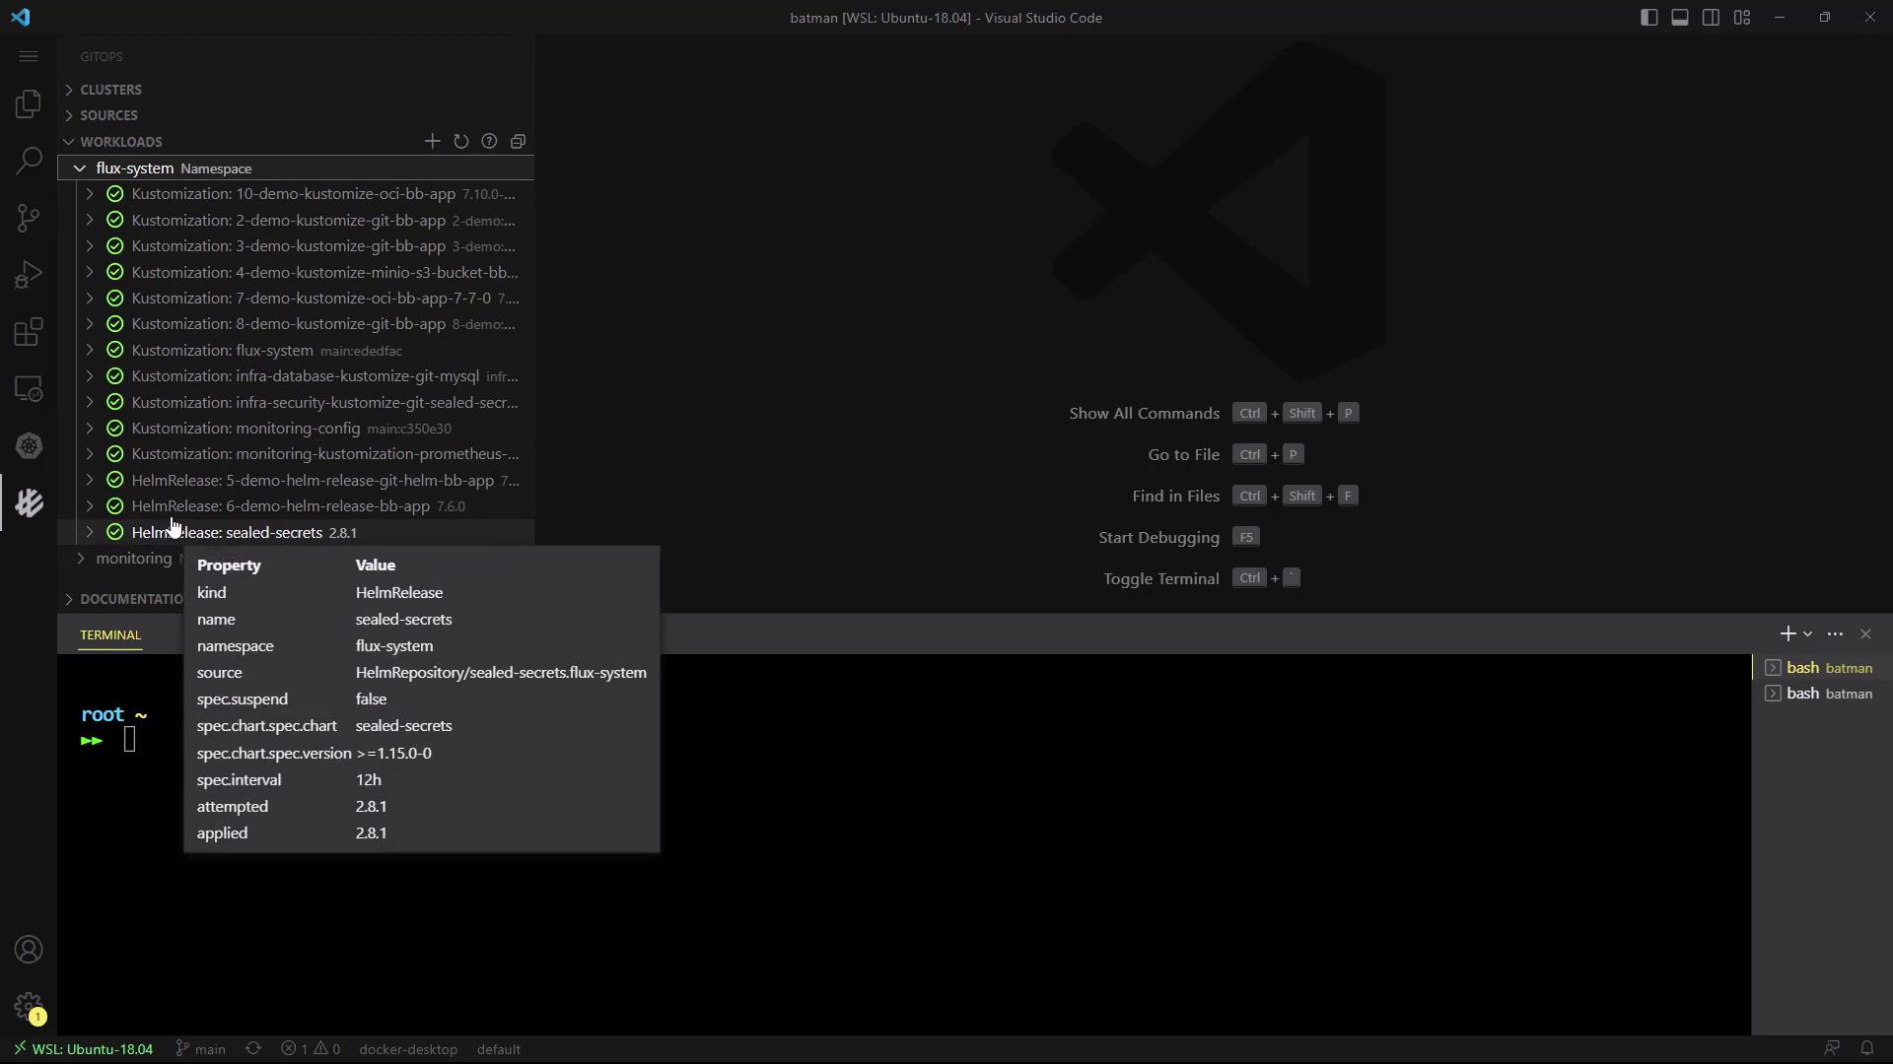1893x1064 pixels.
Task: Open the Kubernetes activity bar icon
Action: 29,446
